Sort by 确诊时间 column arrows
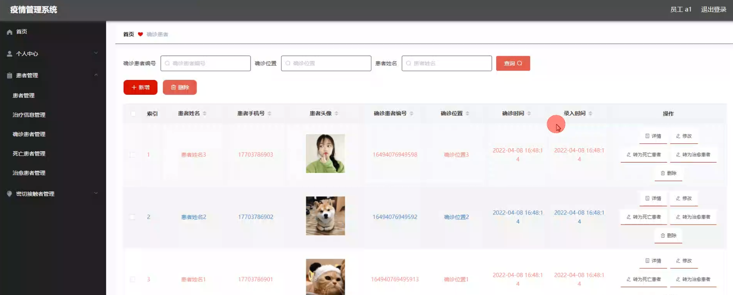 pos(529,113)
